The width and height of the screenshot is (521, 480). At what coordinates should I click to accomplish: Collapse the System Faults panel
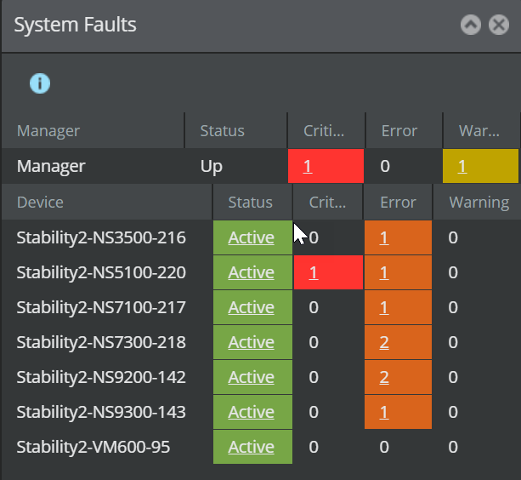pyautogui.click(x=471, y=25)
